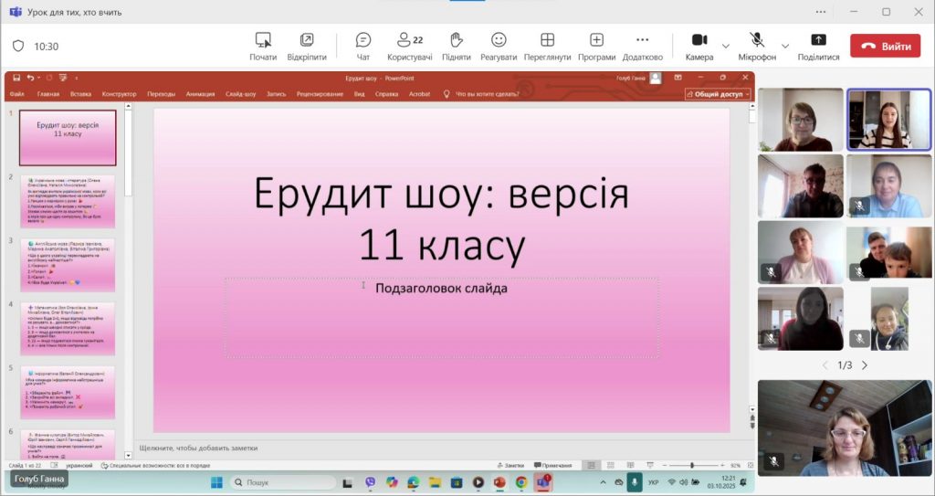Click Поділитися share screen icon
This screenshot has width=935, height=496.
point(818,46)
